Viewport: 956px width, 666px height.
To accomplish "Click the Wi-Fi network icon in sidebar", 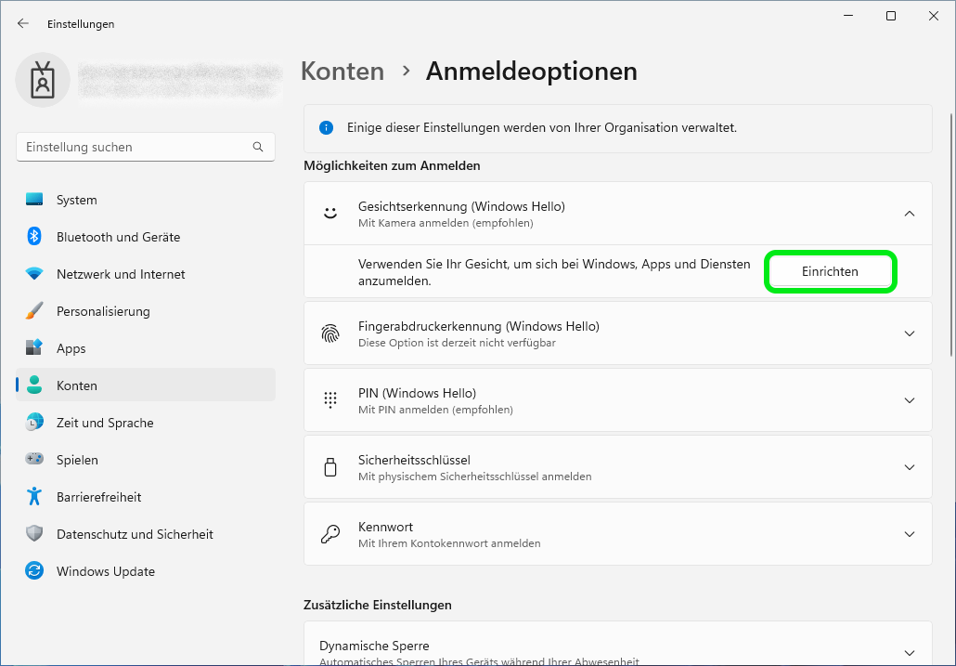I will click(x=34, y=274).
